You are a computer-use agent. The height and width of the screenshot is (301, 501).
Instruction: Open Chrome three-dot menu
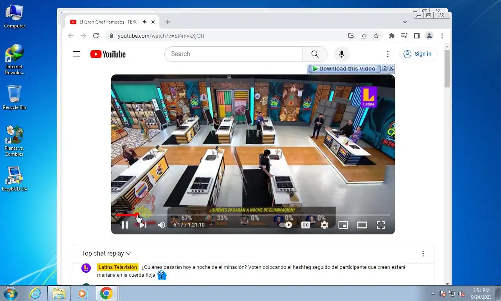coord(442,36)
